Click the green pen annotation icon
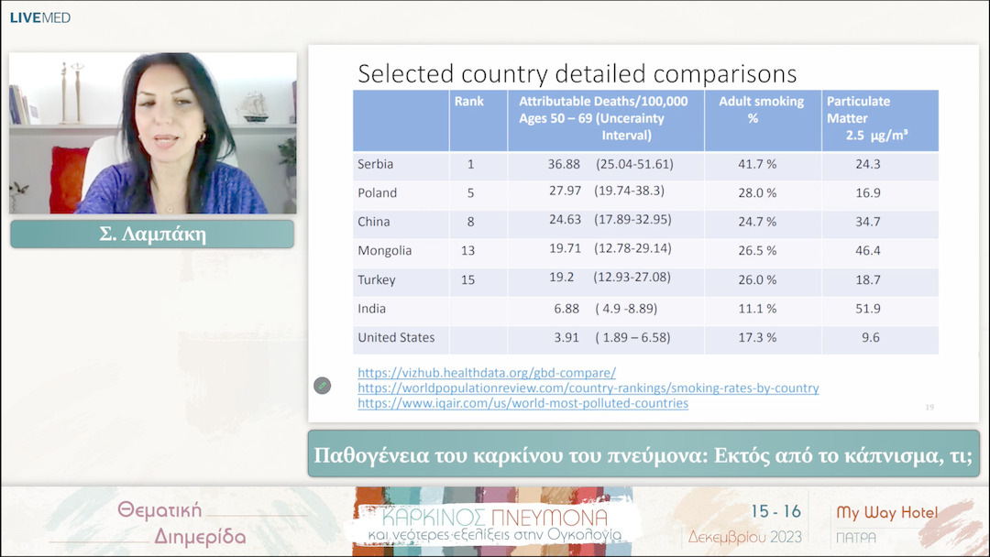 point(322,386)
